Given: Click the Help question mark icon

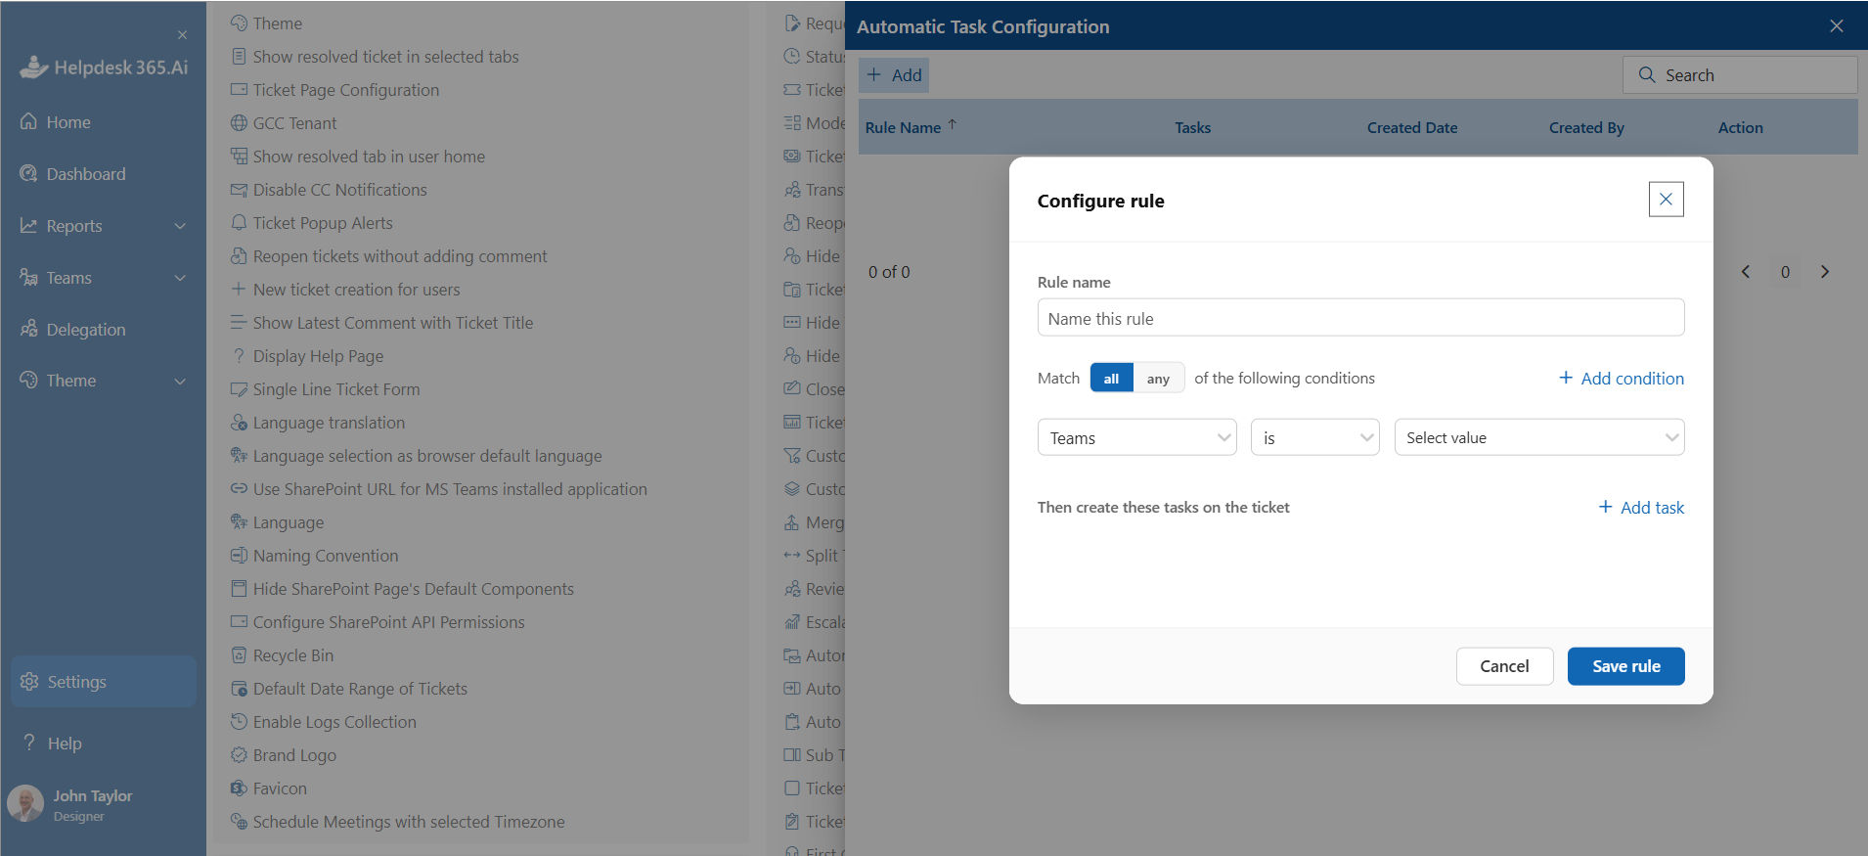Looking at the screenshot, I should 29,743.
